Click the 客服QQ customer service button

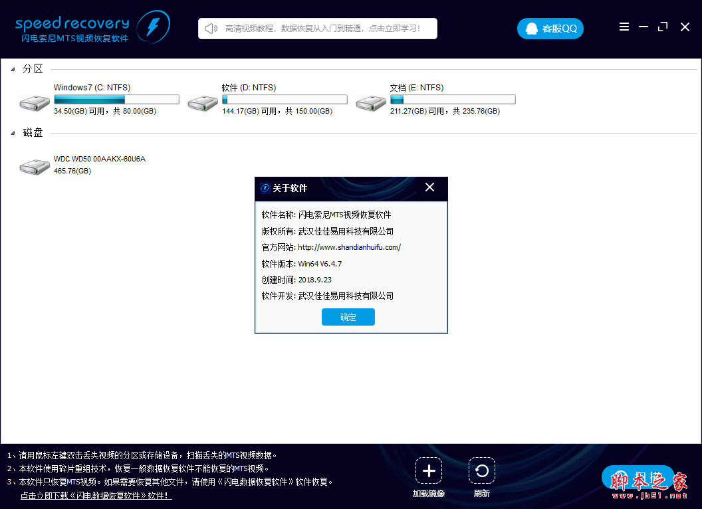coord(550,29)
